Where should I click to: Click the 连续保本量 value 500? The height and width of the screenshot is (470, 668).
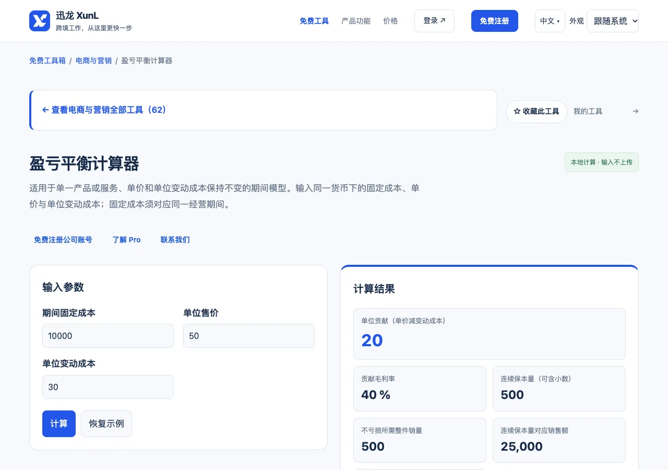(x=512, y=395)
